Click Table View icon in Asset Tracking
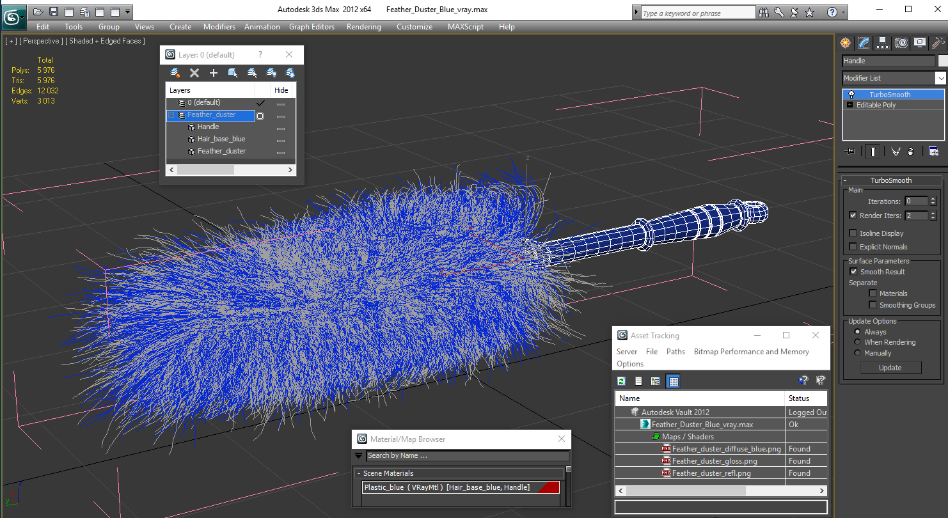The height and width of the screenshot is (518, 948). 673,381
